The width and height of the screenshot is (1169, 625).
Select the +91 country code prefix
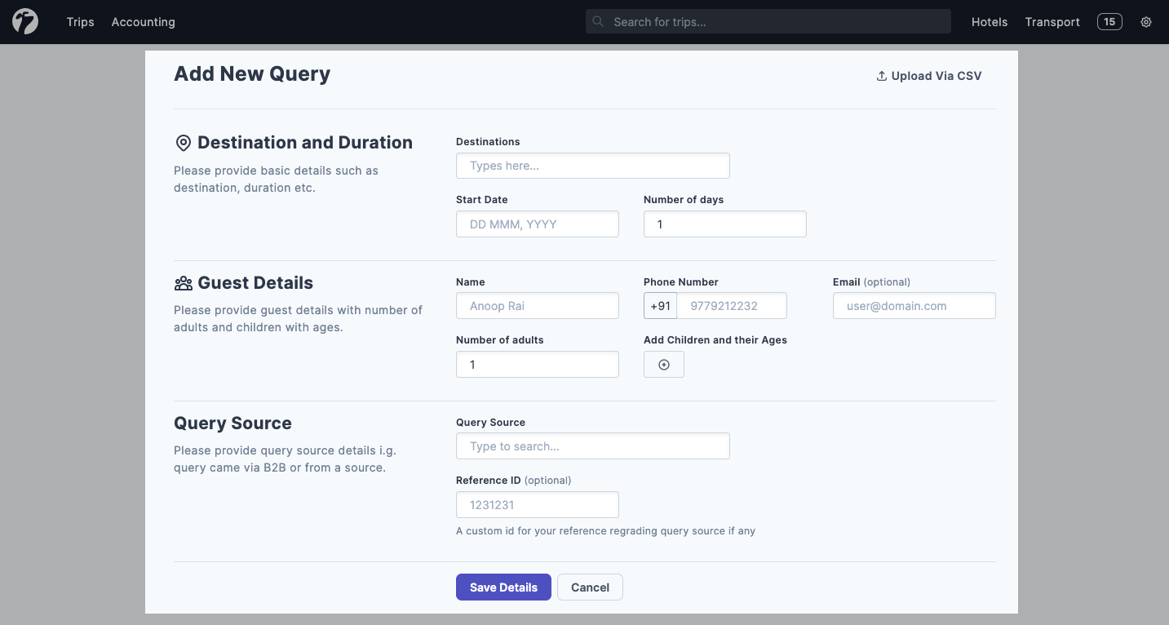(660, 306)
